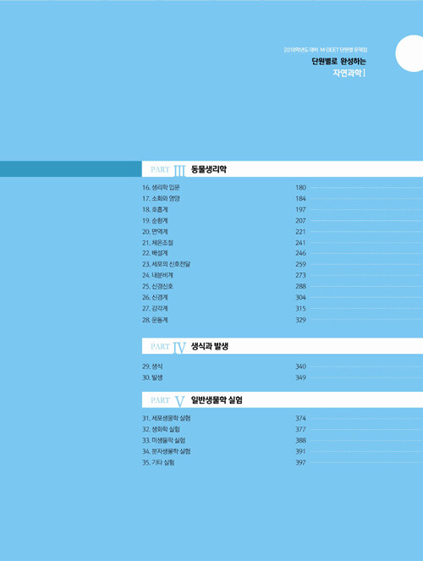Click page number 184

tap(300, 199)
